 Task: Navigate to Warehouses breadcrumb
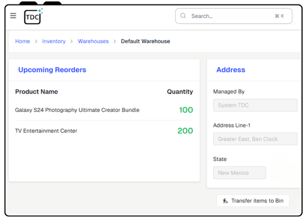click(93, 41)
